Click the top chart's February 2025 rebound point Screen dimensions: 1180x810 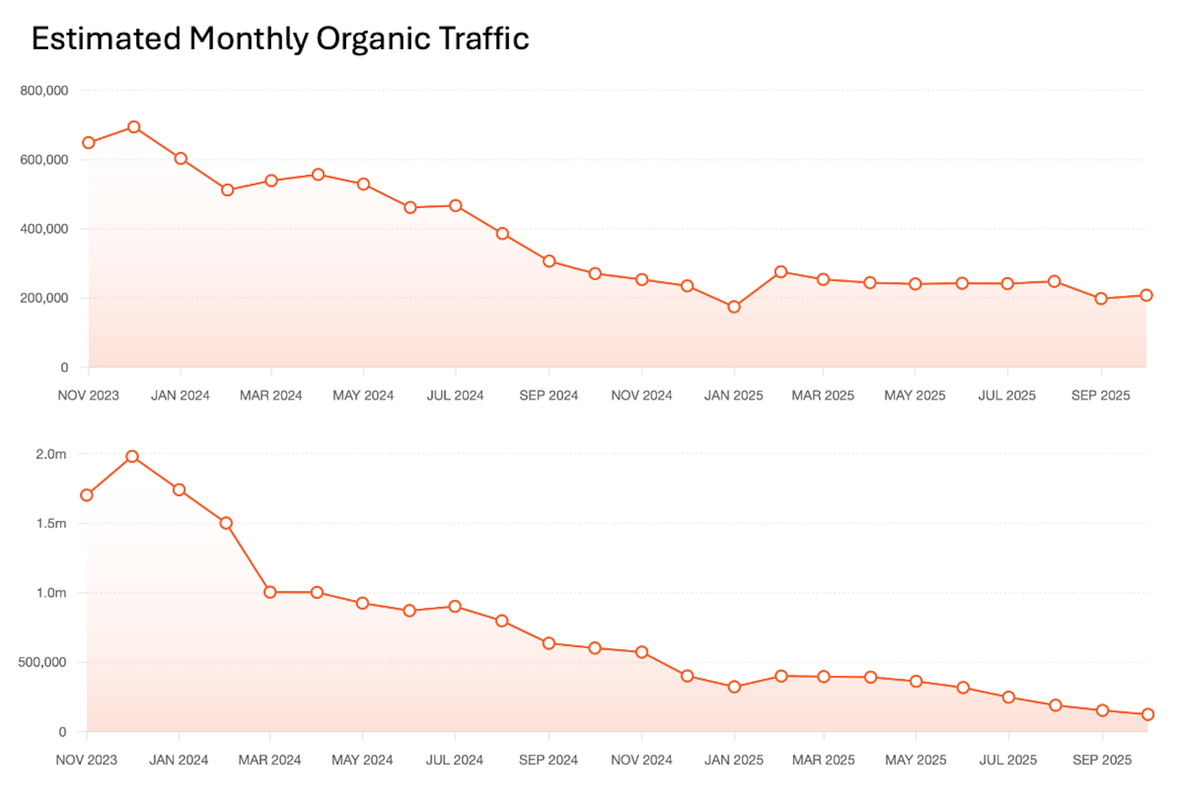[781, 272]
